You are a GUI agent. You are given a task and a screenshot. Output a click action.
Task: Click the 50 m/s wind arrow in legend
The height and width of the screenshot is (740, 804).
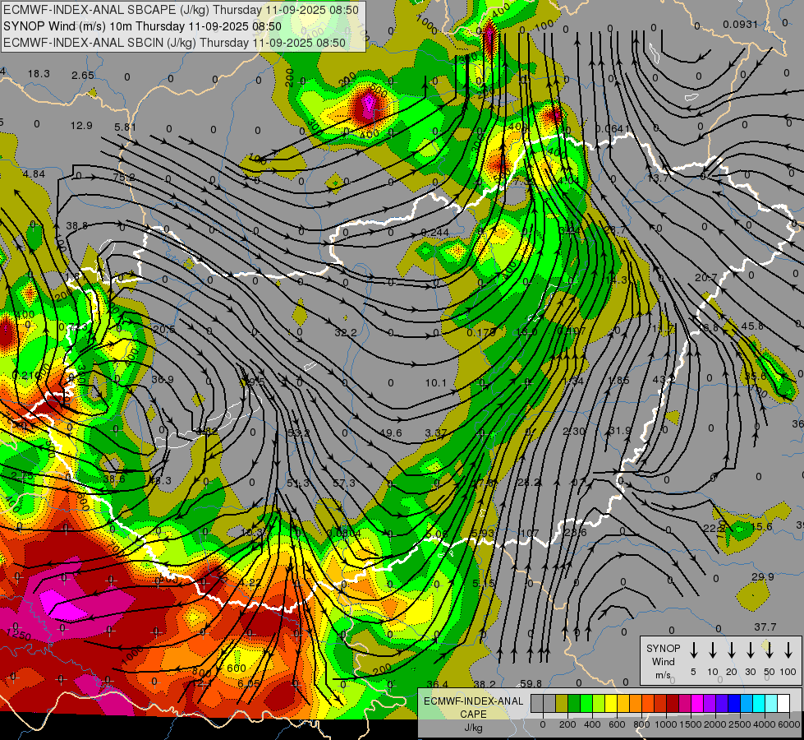(x=770, y=650)
